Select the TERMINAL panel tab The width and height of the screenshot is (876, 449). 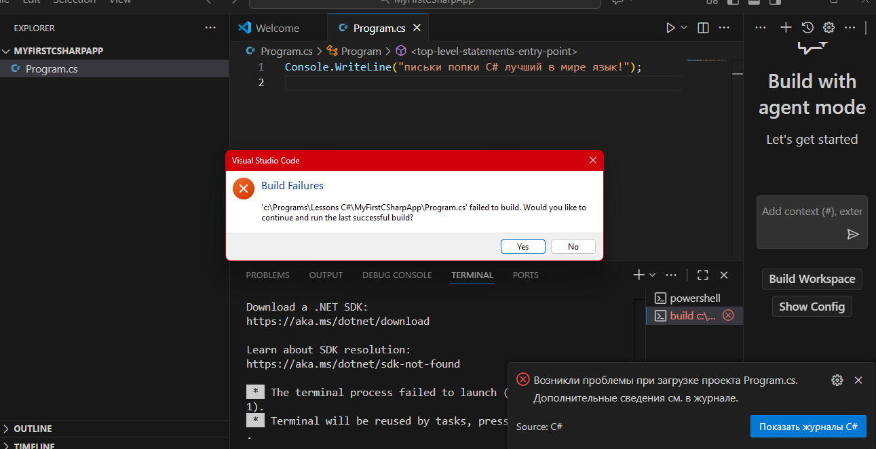[472, 275]
